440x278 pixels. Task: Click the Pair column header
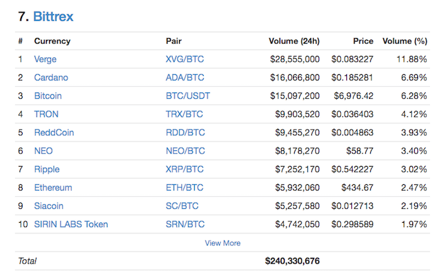click(173, 41)
